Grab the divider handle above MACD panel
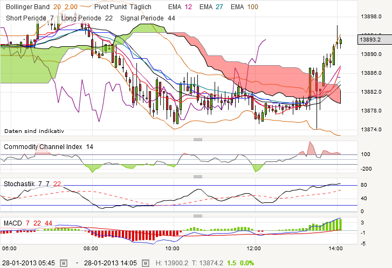This screenshot has width=392, height=268. 198,216
